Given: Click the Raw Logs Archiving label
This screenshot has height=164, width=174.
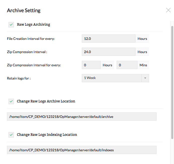Looking at the screenshot, I should coord(33,24).
